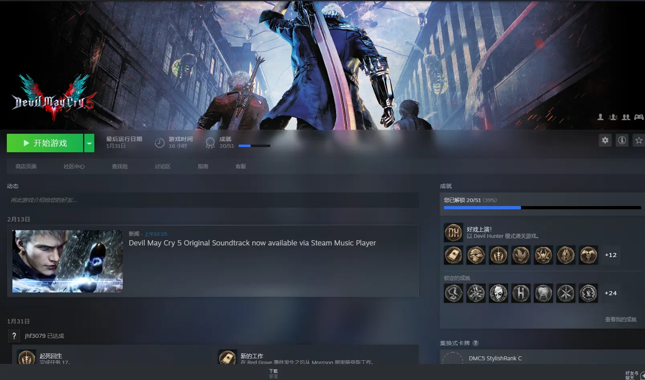
Task: Open the dropdown arrow beside 开始游戏
Action: pyautogui.click(x=89, y=143)
